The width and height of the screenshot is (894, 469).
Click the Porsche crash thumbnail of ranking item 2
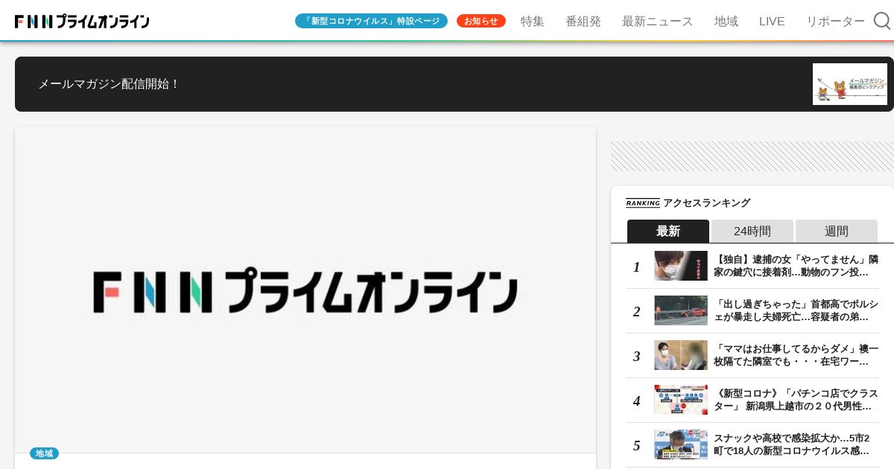(681, 310)
